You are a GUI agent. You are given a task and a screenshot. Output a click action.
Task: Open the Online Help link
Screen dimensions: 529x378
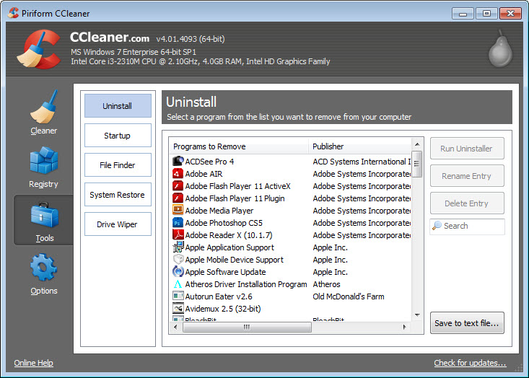click(x=34, y=363)
